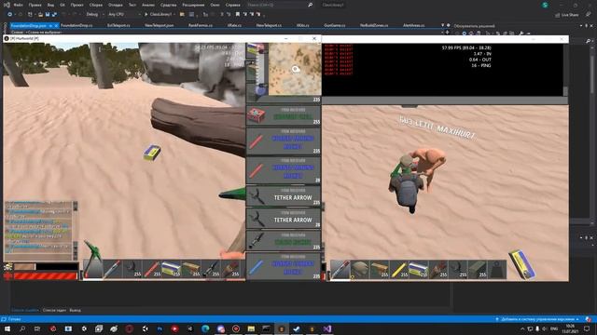
Task: Open the Windows notification center
Action: click(587, 328)
